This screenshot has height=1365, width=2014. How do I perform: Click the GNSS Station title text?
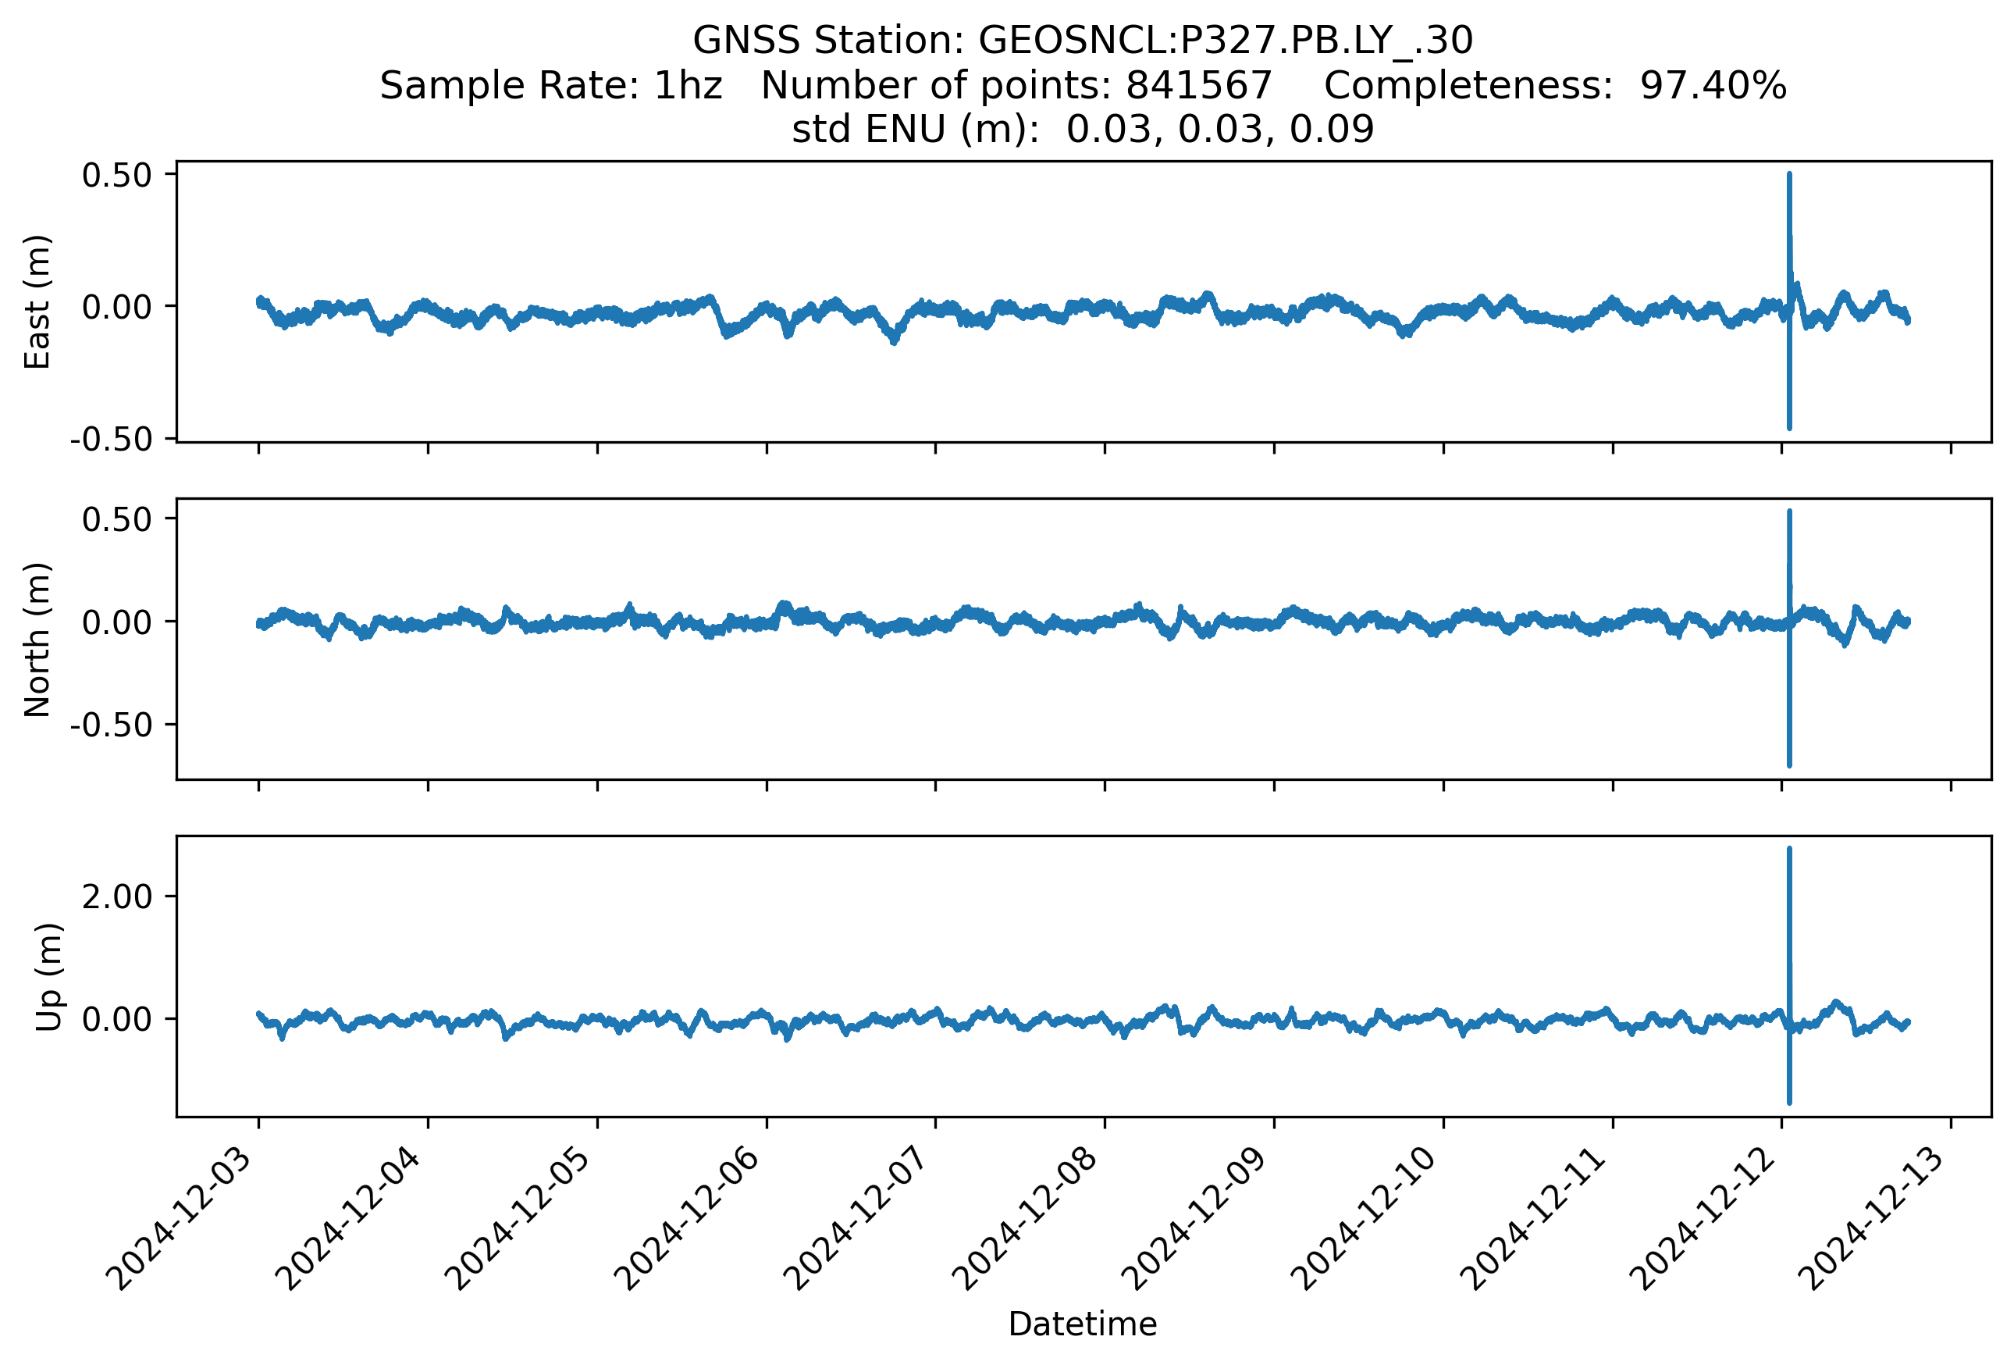pyautogui.click(x=1083, y=41)
